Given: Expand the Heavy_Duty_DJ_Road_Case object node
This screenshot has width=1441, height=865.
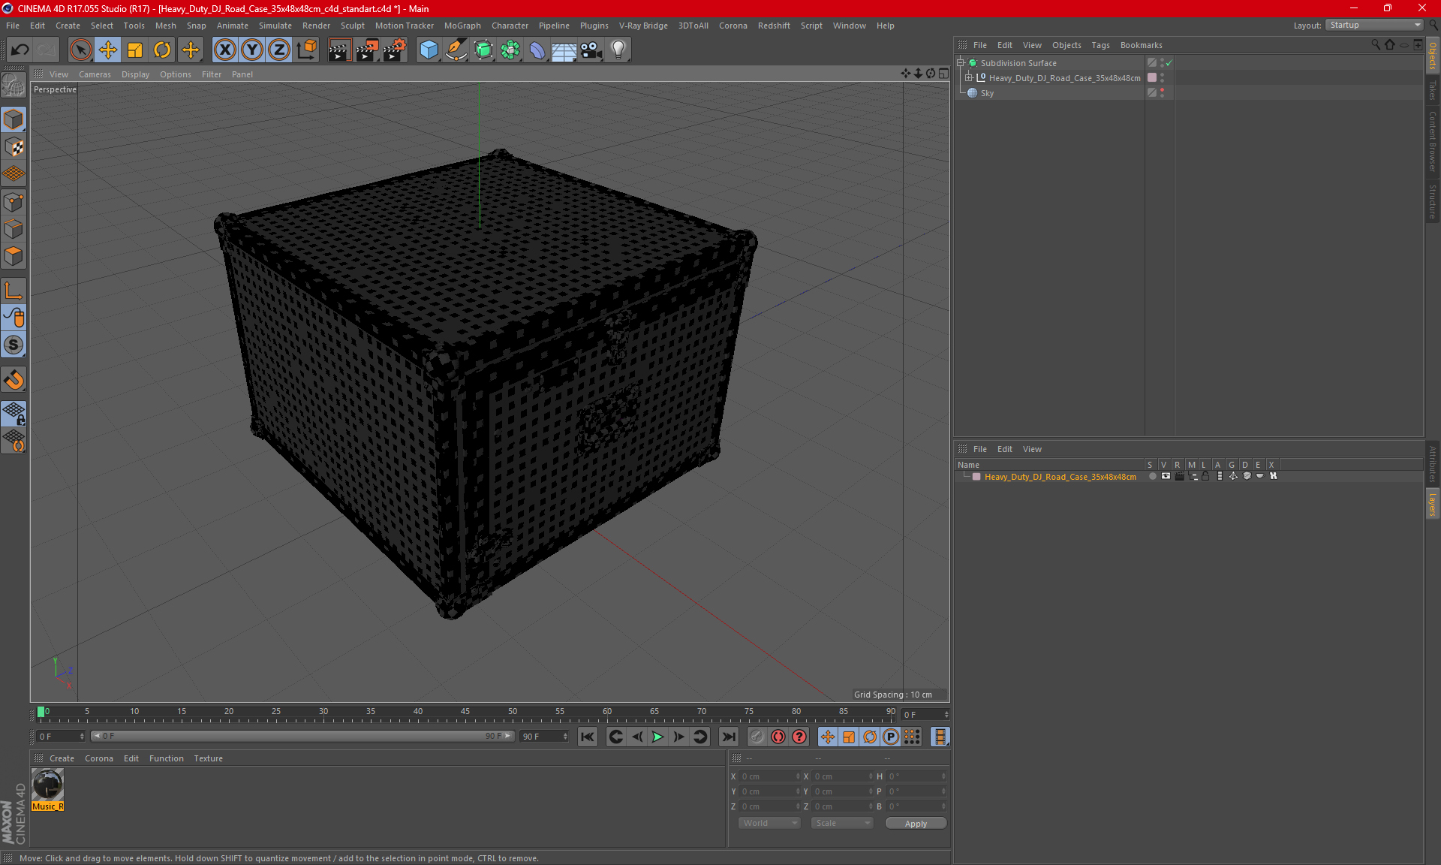Looking at the screenshot, I should click(969, 77).
